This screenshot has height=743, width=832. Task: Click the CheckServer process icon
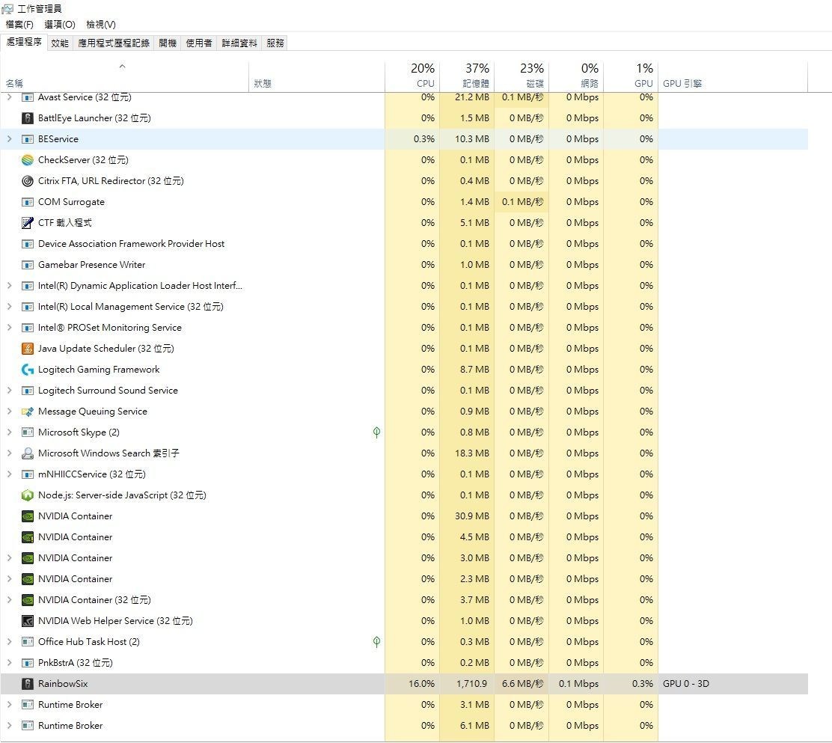click(x=28, y=160)
